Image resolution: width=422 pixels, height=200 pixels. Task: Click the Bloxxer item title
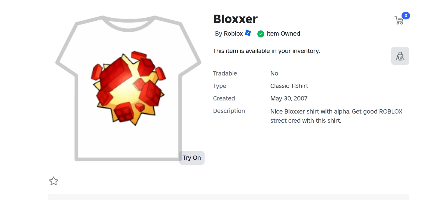(235, 19)
